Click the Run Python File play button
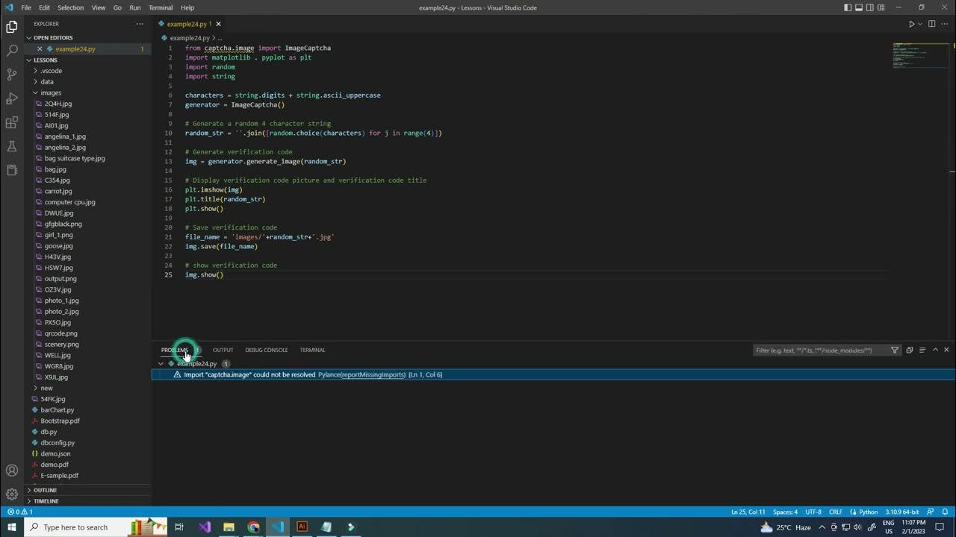The height and width of the screenshot is (537, 956). coord(911,24)
